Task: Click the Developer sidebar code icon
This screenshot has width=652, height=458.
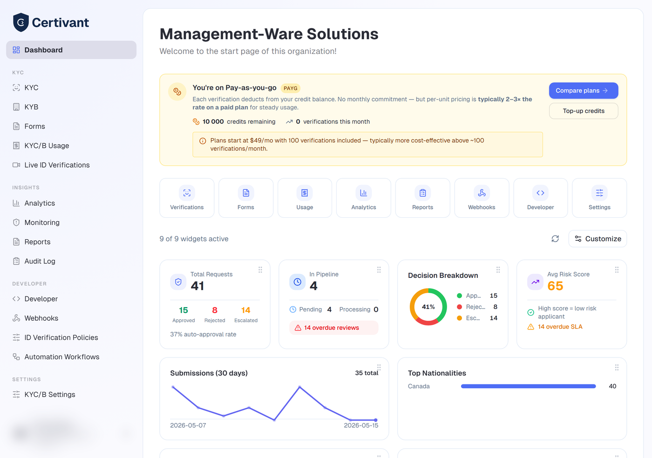Action: coord(16,299)
